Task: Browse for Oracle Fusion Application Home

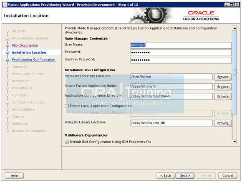Action: point(223,87)
